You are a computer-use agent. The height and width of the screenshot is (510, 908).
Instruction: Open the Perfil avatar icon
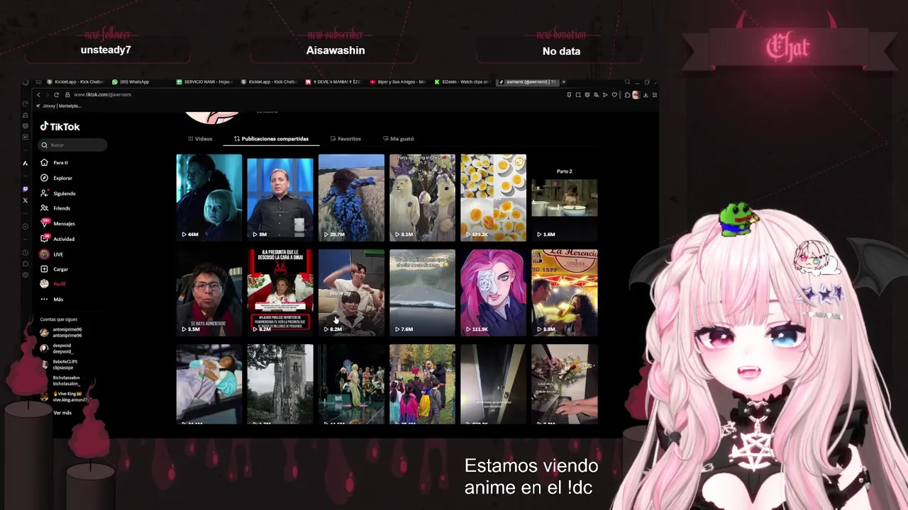point(45,284)
